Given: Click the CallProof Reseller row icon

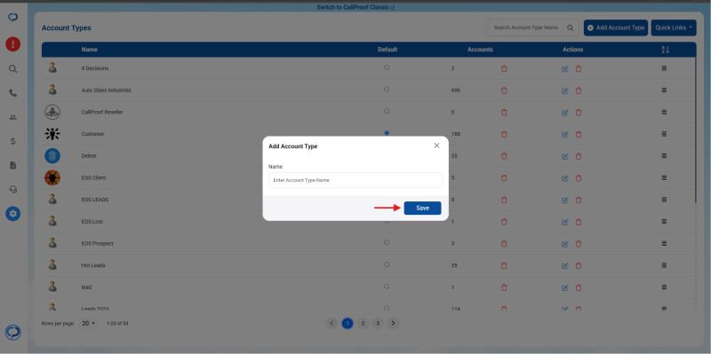Looking at the screenshot, I should click(52, 113).
